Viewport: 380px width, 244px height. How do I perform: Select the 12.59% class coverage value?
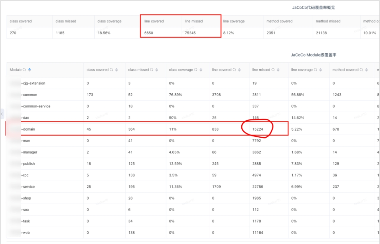click(176, 164)
